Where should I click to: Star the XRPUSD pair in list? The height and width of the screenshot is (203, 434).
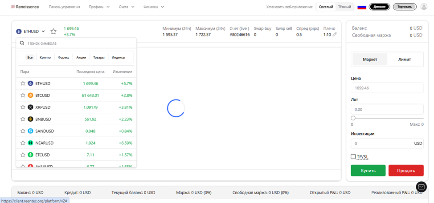point(23,107)
